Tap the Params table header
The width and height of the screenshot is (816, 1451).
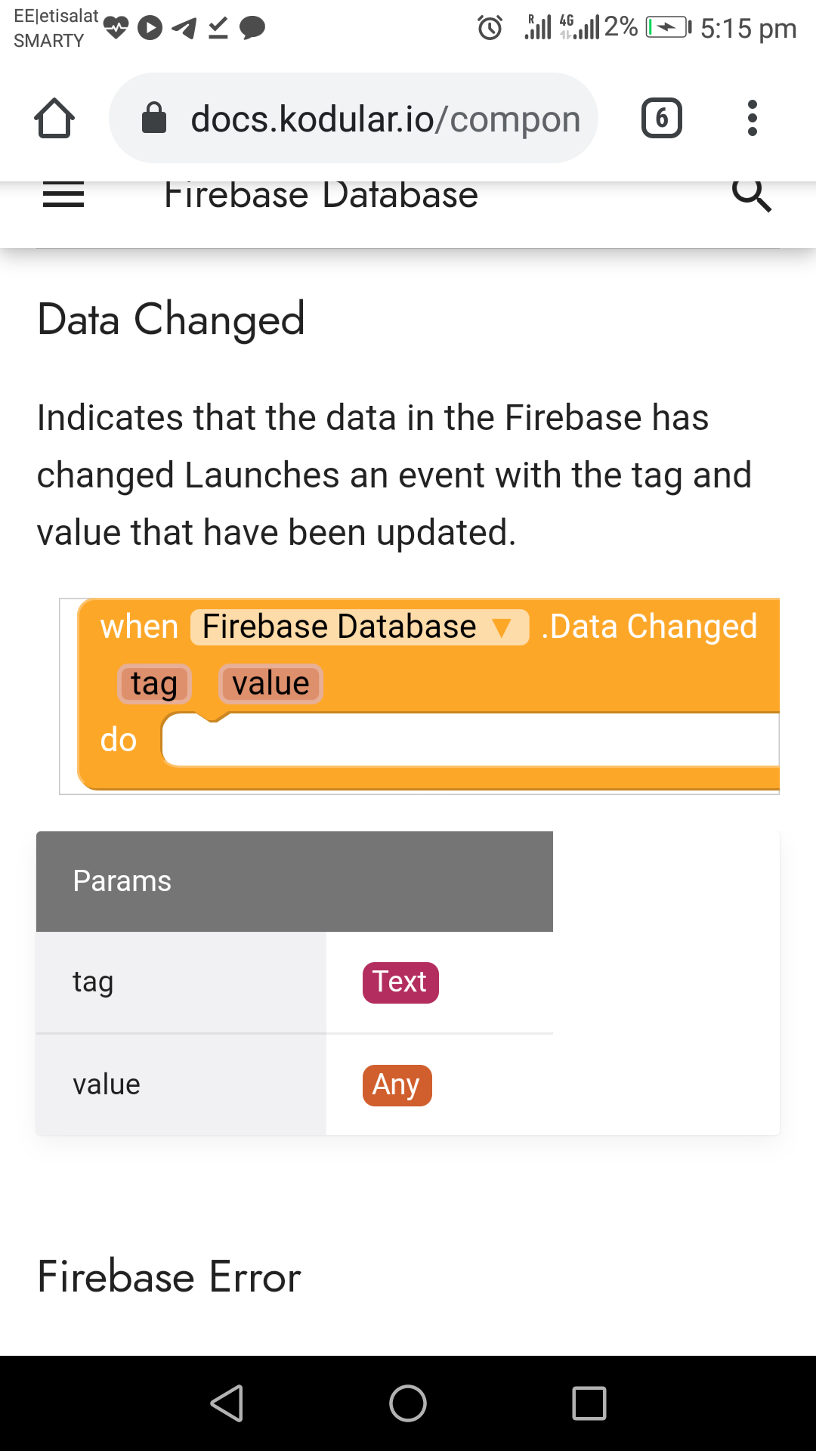pos(295,881)
